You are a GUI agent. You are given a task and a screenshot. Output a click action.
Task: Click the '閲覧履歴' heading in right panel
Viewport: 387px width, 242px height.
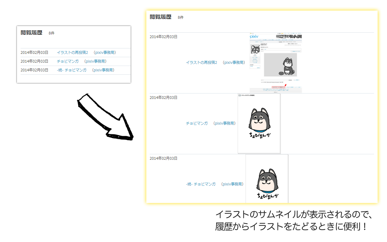[x=161, y=17]
